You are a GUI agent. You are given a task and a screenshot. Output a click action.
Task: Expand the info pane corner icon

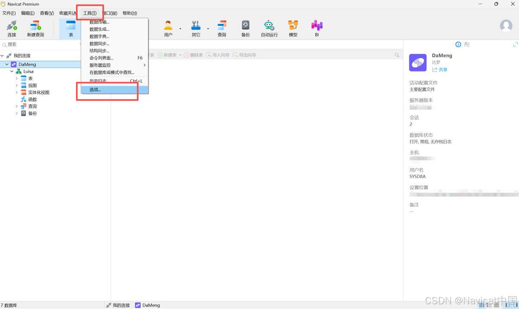[x=515, y=44]
